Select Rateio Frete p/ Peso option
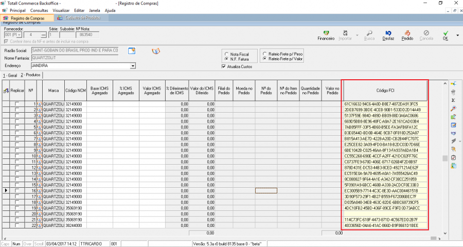The height and width of the screenshot is (247, 463). pyautogui.click(x=264, y=54)
